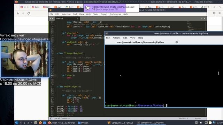This screenshot has width=223, height=125.
Task: Add a new tab in Sublime Text
Action: pyautogui.click(x=201, y=18)
